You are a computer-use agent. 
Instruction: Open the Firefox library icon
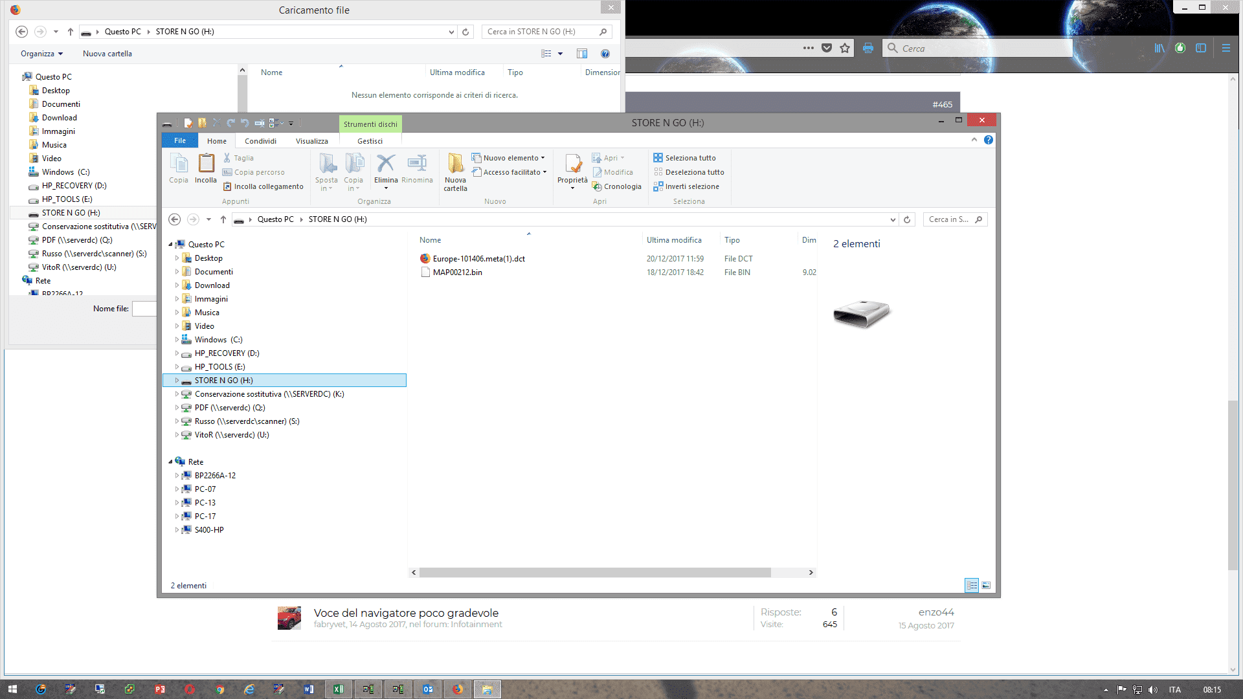click(1159, 48)
